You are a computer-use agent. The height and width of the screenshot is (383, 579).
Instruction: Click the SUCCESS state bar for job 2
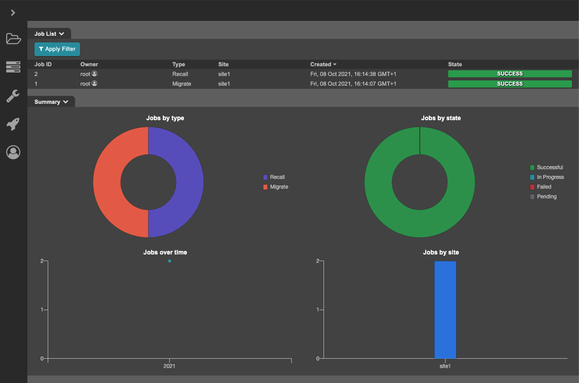pyautogui.click(x=510, y=74)
